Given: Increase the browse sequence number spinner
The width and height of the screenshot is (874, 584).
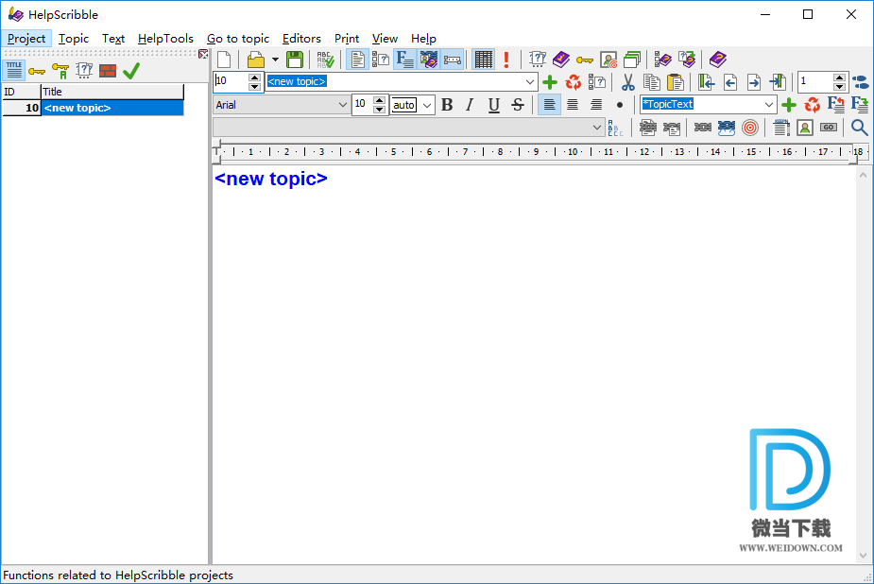Looking at the screenshot, I should click(839, 77).
